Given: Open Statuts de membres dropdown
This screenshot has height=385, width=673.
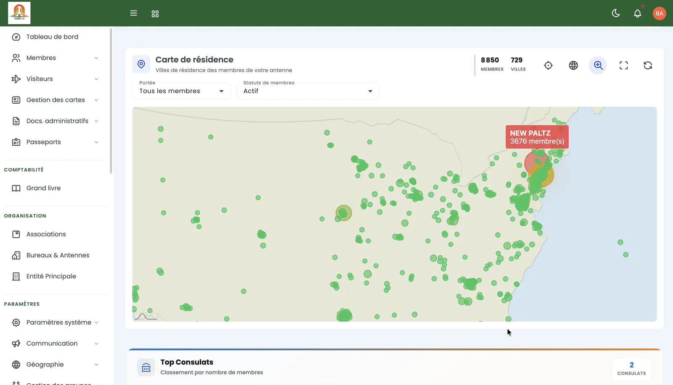Looking at the screenshot, I should click(x=308, y=91).
